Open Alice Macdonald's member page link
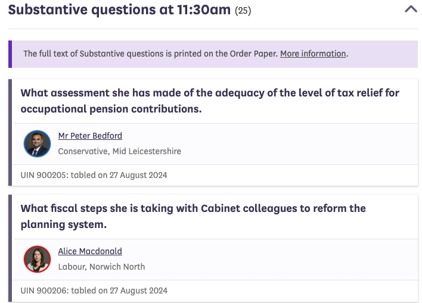 click(90, 252)
